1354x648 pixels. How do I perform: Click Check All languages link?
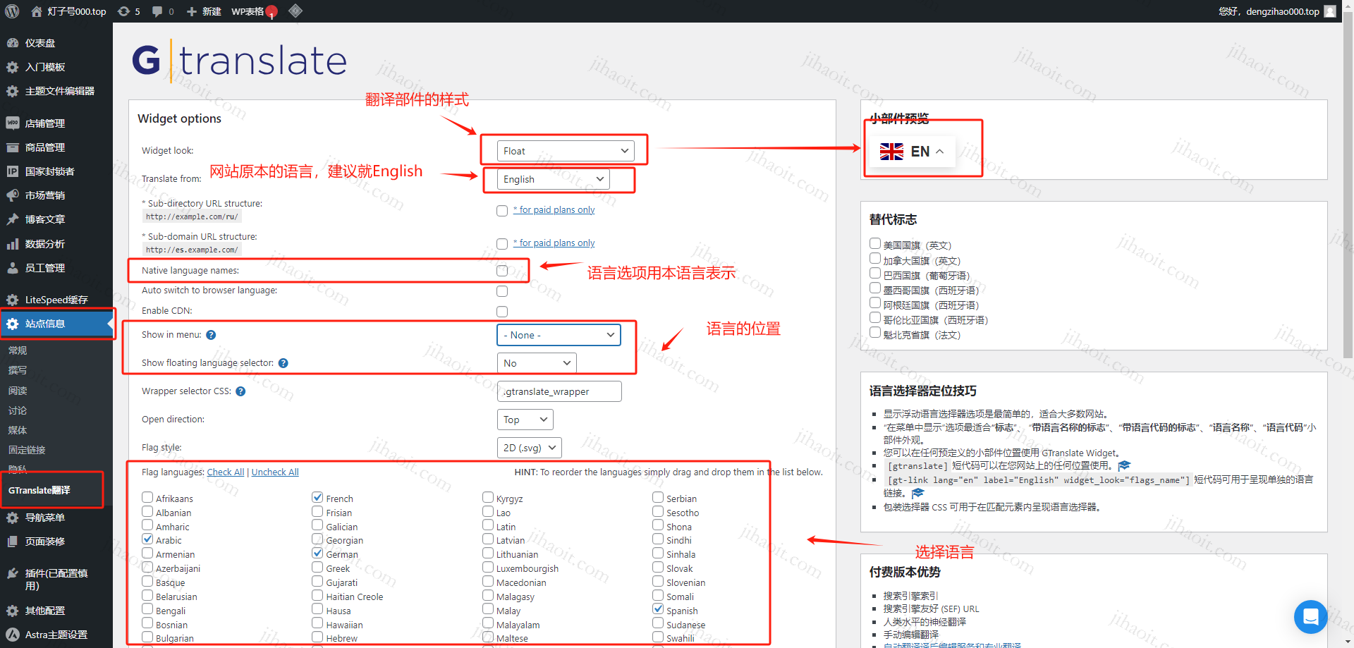tap(226, 472)
